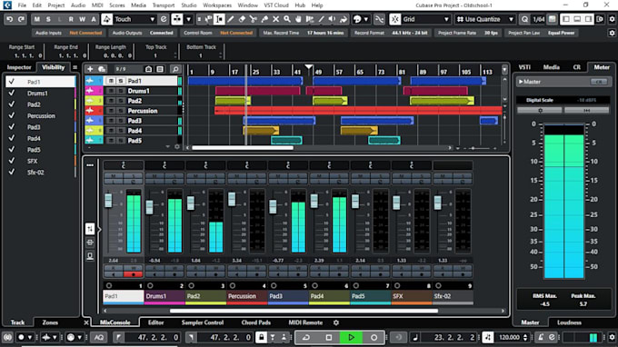Click Add Track plus icon
This screenshot has width=618, height=347.
(x=90, y=69)
